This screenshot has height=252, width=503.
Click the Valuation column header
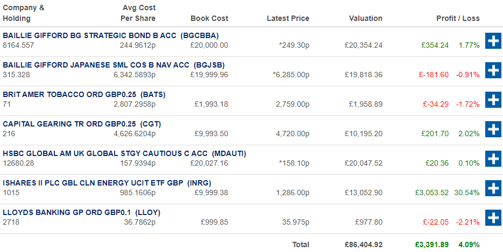365,18
